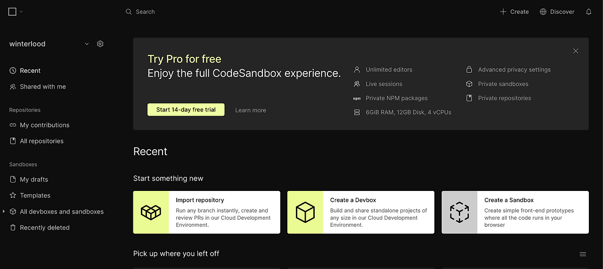This screenshot has height=269, width=603.
Task: Click the Try Pro for free heading
Action: [184, 59]
